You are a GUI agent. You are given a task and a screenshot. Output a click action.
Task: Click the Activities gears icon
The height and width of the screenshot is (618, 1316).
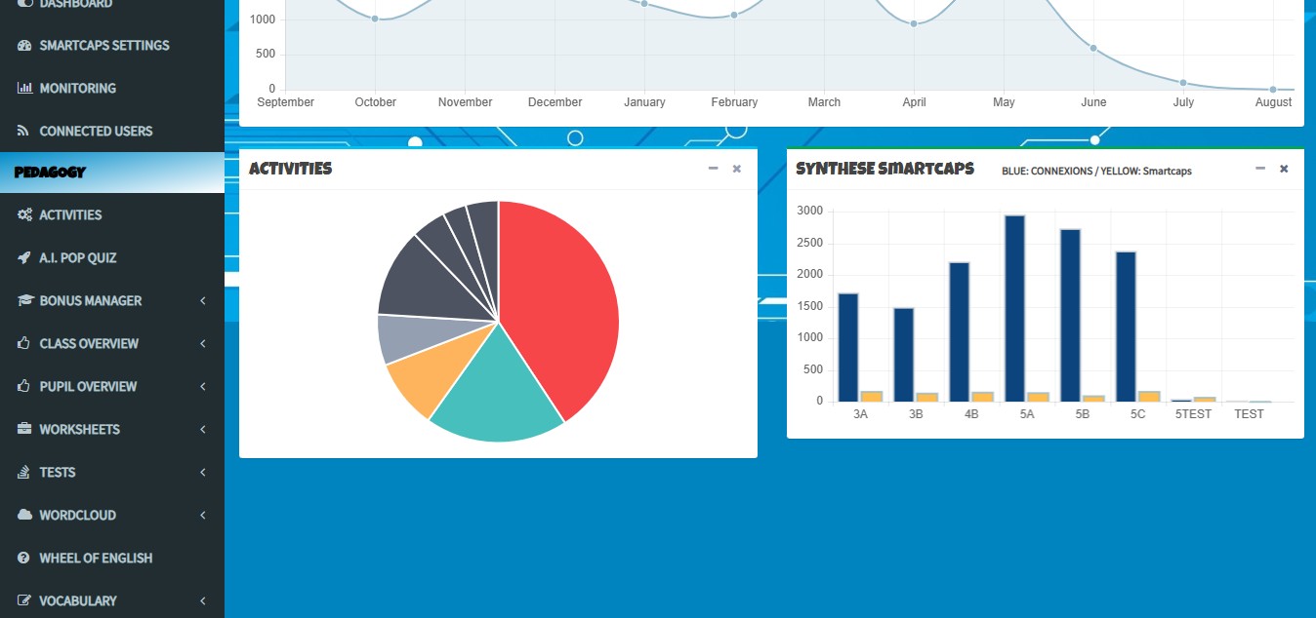pyautogui.click(x=24, y=215)
